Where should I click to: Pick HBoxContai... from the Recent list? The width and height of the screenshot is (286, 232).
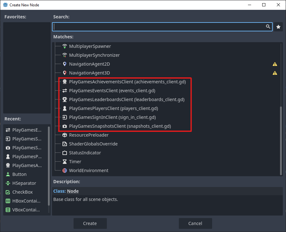click(x=26, y=201)
